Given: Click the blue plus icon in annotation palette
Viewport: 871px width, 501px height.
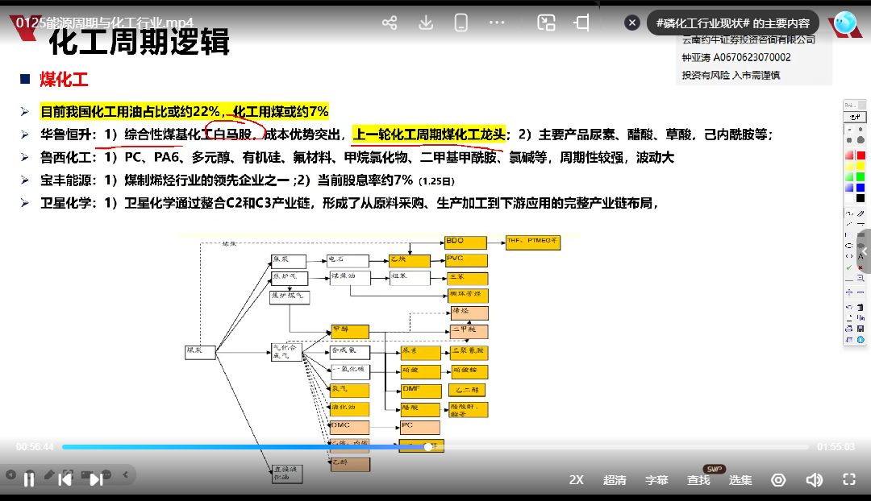Looking at the screenshot, I should coord(848,292).
